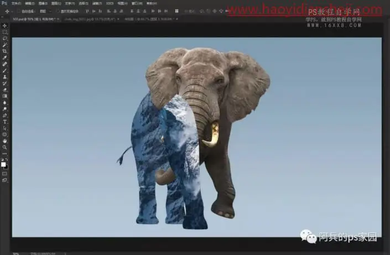The image size is (390, 255).
Task: Select the Eraser tool
Action: (4, 90)
